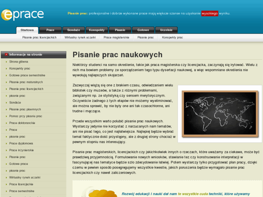Select the Konspekty tab

(x=97, y=30)
